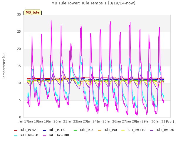Screen dimensions: 188x141
Task: Click the Jan 20 x-axis tick label
Action: click(53, 121)
